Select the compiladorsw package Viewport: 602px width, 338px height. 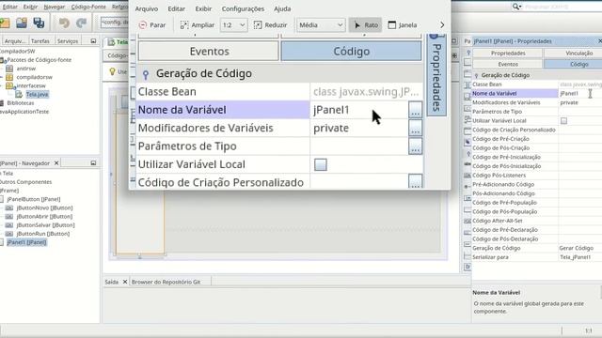(x=34, y=77)
